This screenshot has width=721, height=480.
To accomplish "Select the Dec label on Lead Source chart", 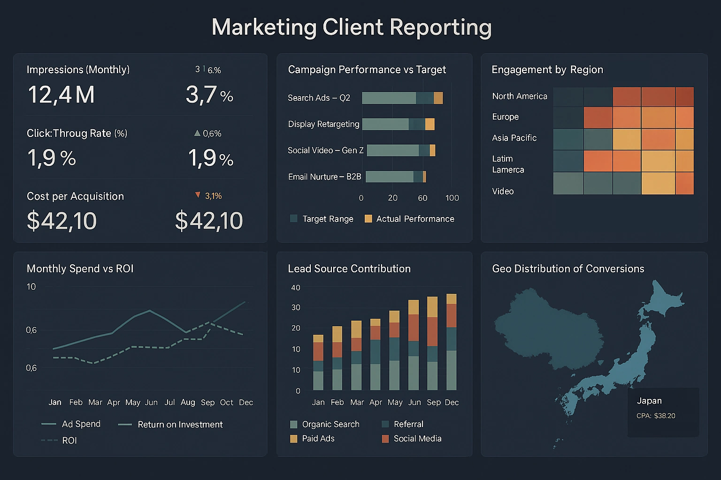I will (452, 402).
